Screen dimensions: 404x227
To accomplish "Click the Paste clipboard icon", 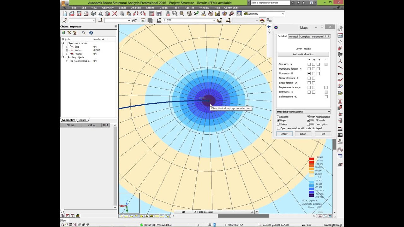I will pyautogui.click(x=128, y=14).
